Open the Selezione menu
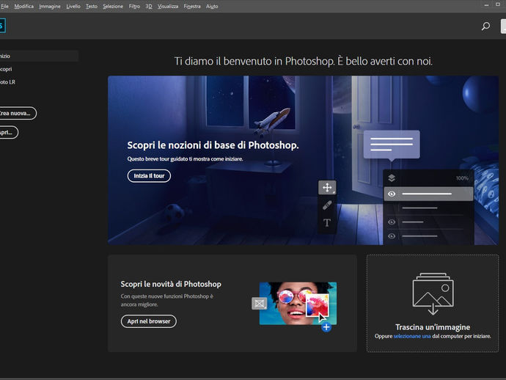Viewport: 506px width, 380px height. click(x=113, y=6)
